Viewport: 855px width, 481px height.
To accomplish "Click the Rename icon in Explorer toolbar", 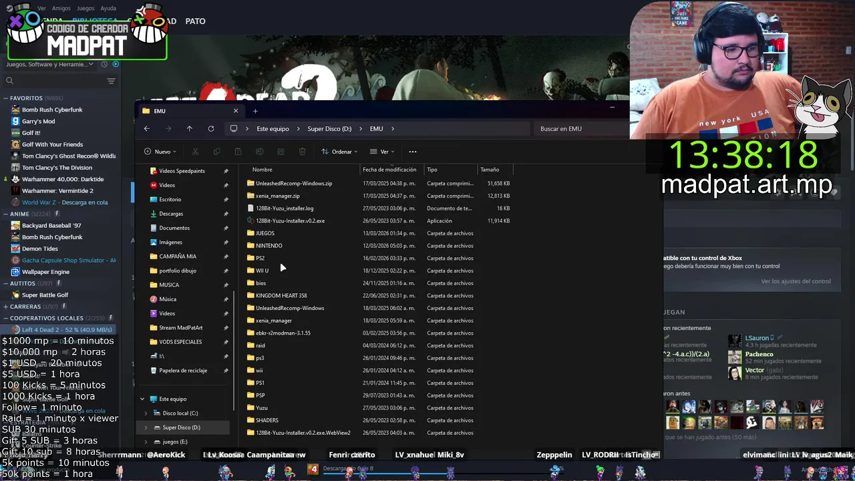I will [x=260, y=152].
